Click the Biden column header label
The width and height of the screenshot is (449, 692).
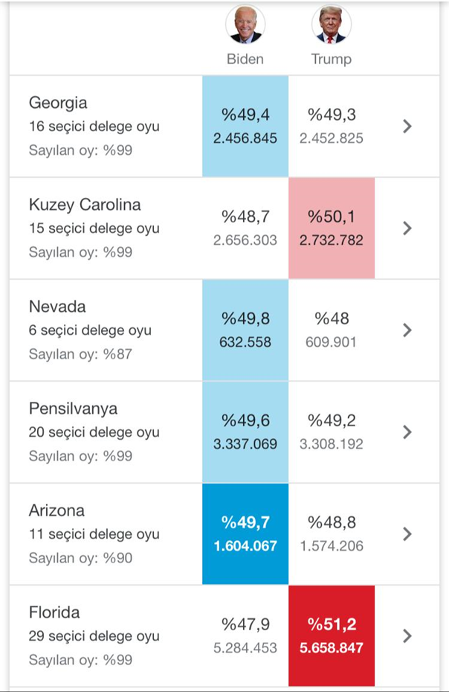pyautogui.click(x=245, y=59)
